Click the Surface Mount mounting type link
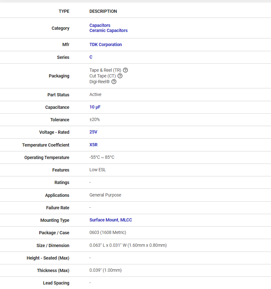 (104, 220)
